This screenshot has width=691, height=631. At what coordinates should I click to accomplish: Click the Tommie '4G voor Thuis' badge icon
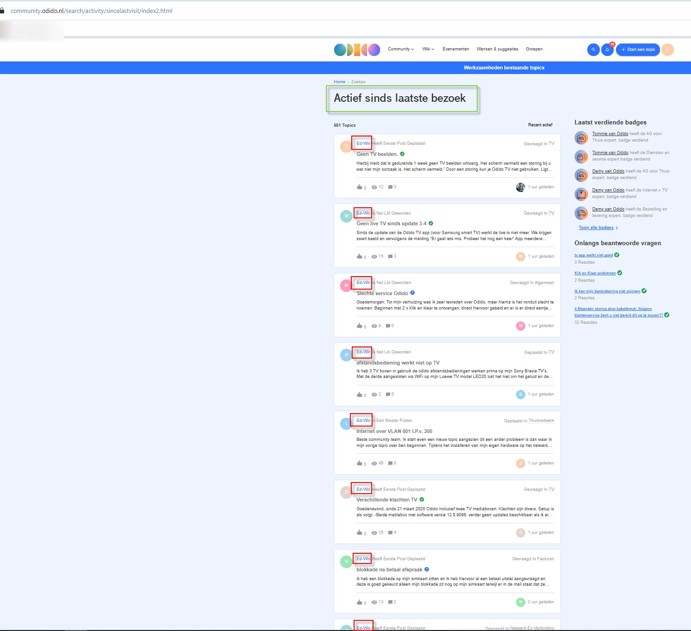[581, 137]
